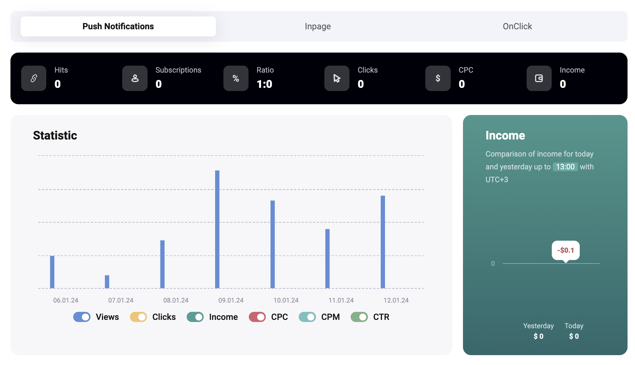Switch the CPC series toggle
The height and width of the screenshot is (365, 635).
click(257, 317)
